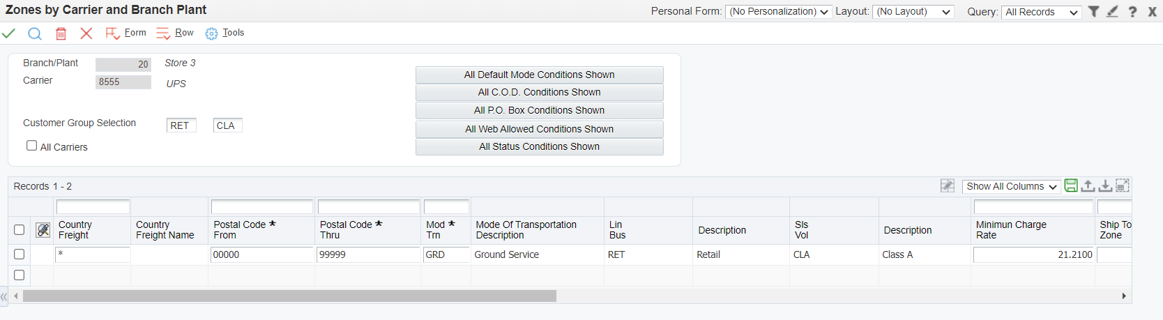Click the help question mark icon
Screen dimensions: 1163x320
point(1133,12)
